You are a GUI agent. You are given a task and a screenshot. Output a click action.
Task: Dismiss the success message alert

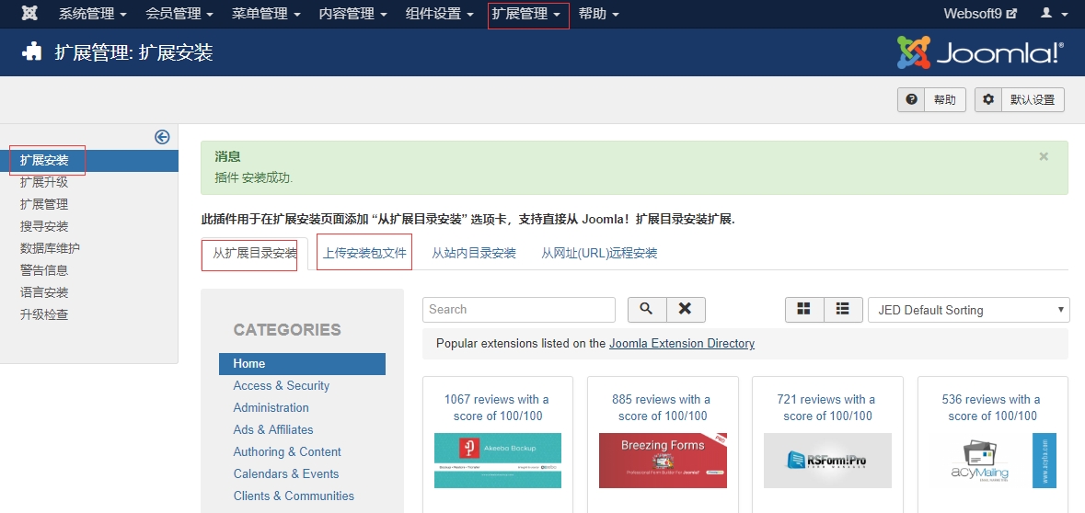(1044, 157)
